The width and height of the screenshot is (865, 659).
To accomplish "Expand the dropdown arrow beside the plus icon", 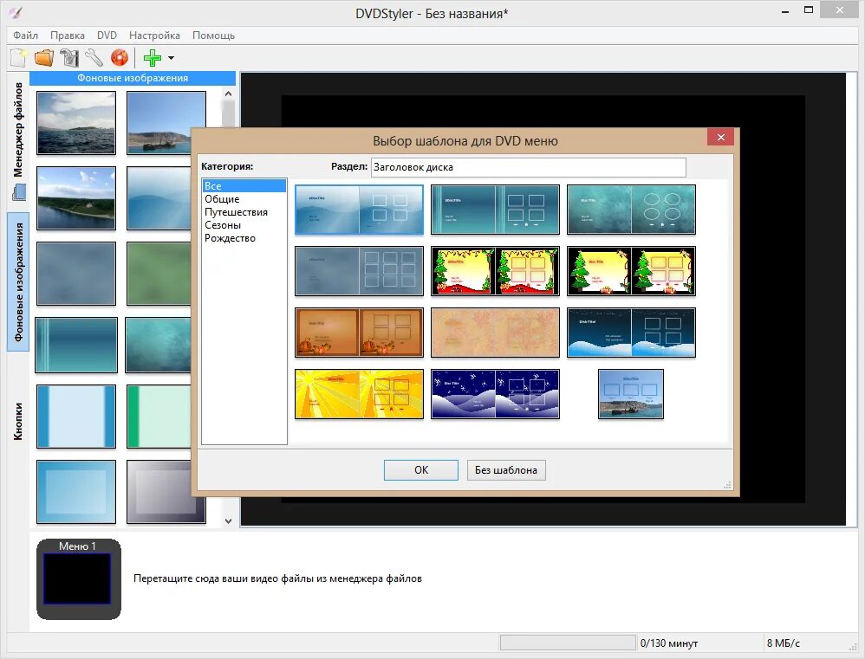I will click(171, 58).
